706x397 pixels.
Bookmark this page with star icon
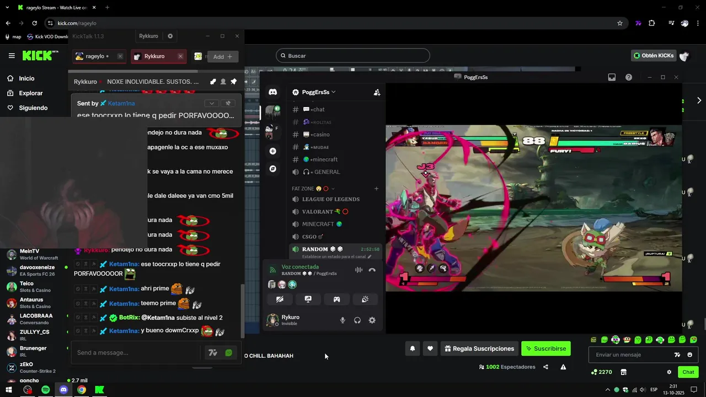click(x=620, y=23)
